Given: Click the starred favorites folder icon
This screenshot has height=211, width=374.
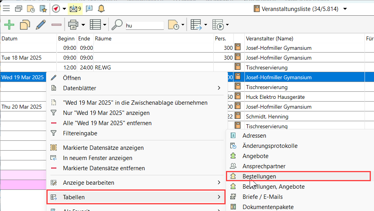Looking at the screenshot, I should coord(43,8).
